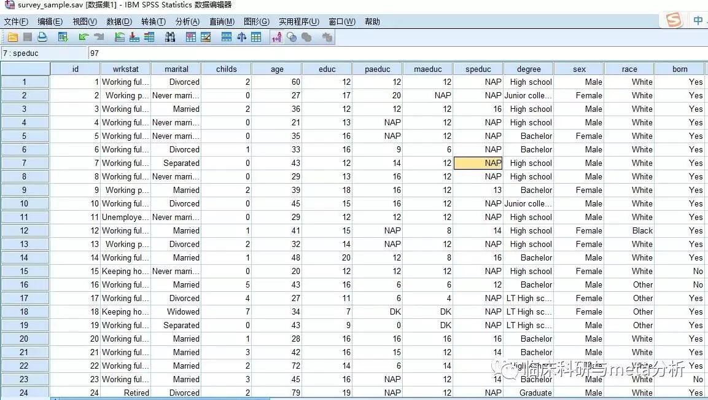Click the Recall recent dialogs icon
The width and height of the screenshot is (708, 400).
pyautogui.click(x=63, y=37)
